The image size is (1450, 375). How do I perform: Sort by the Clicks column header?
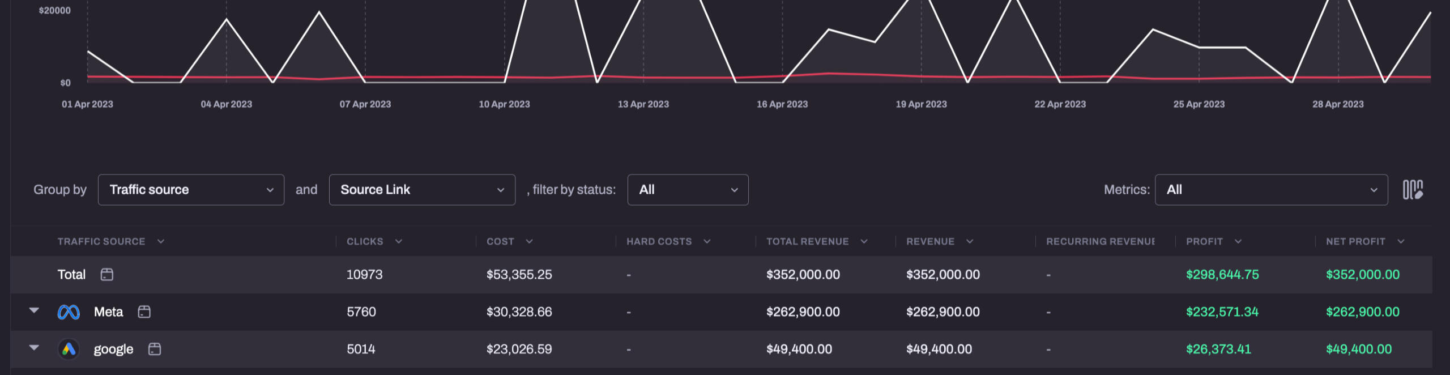pyautogui.click(x=365, y=242)
